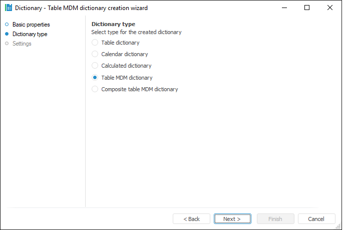The width and height of the screenshot is (343, 230).
Task: Choose Composite table MDM dictionary
Action: tap(95, 89)
